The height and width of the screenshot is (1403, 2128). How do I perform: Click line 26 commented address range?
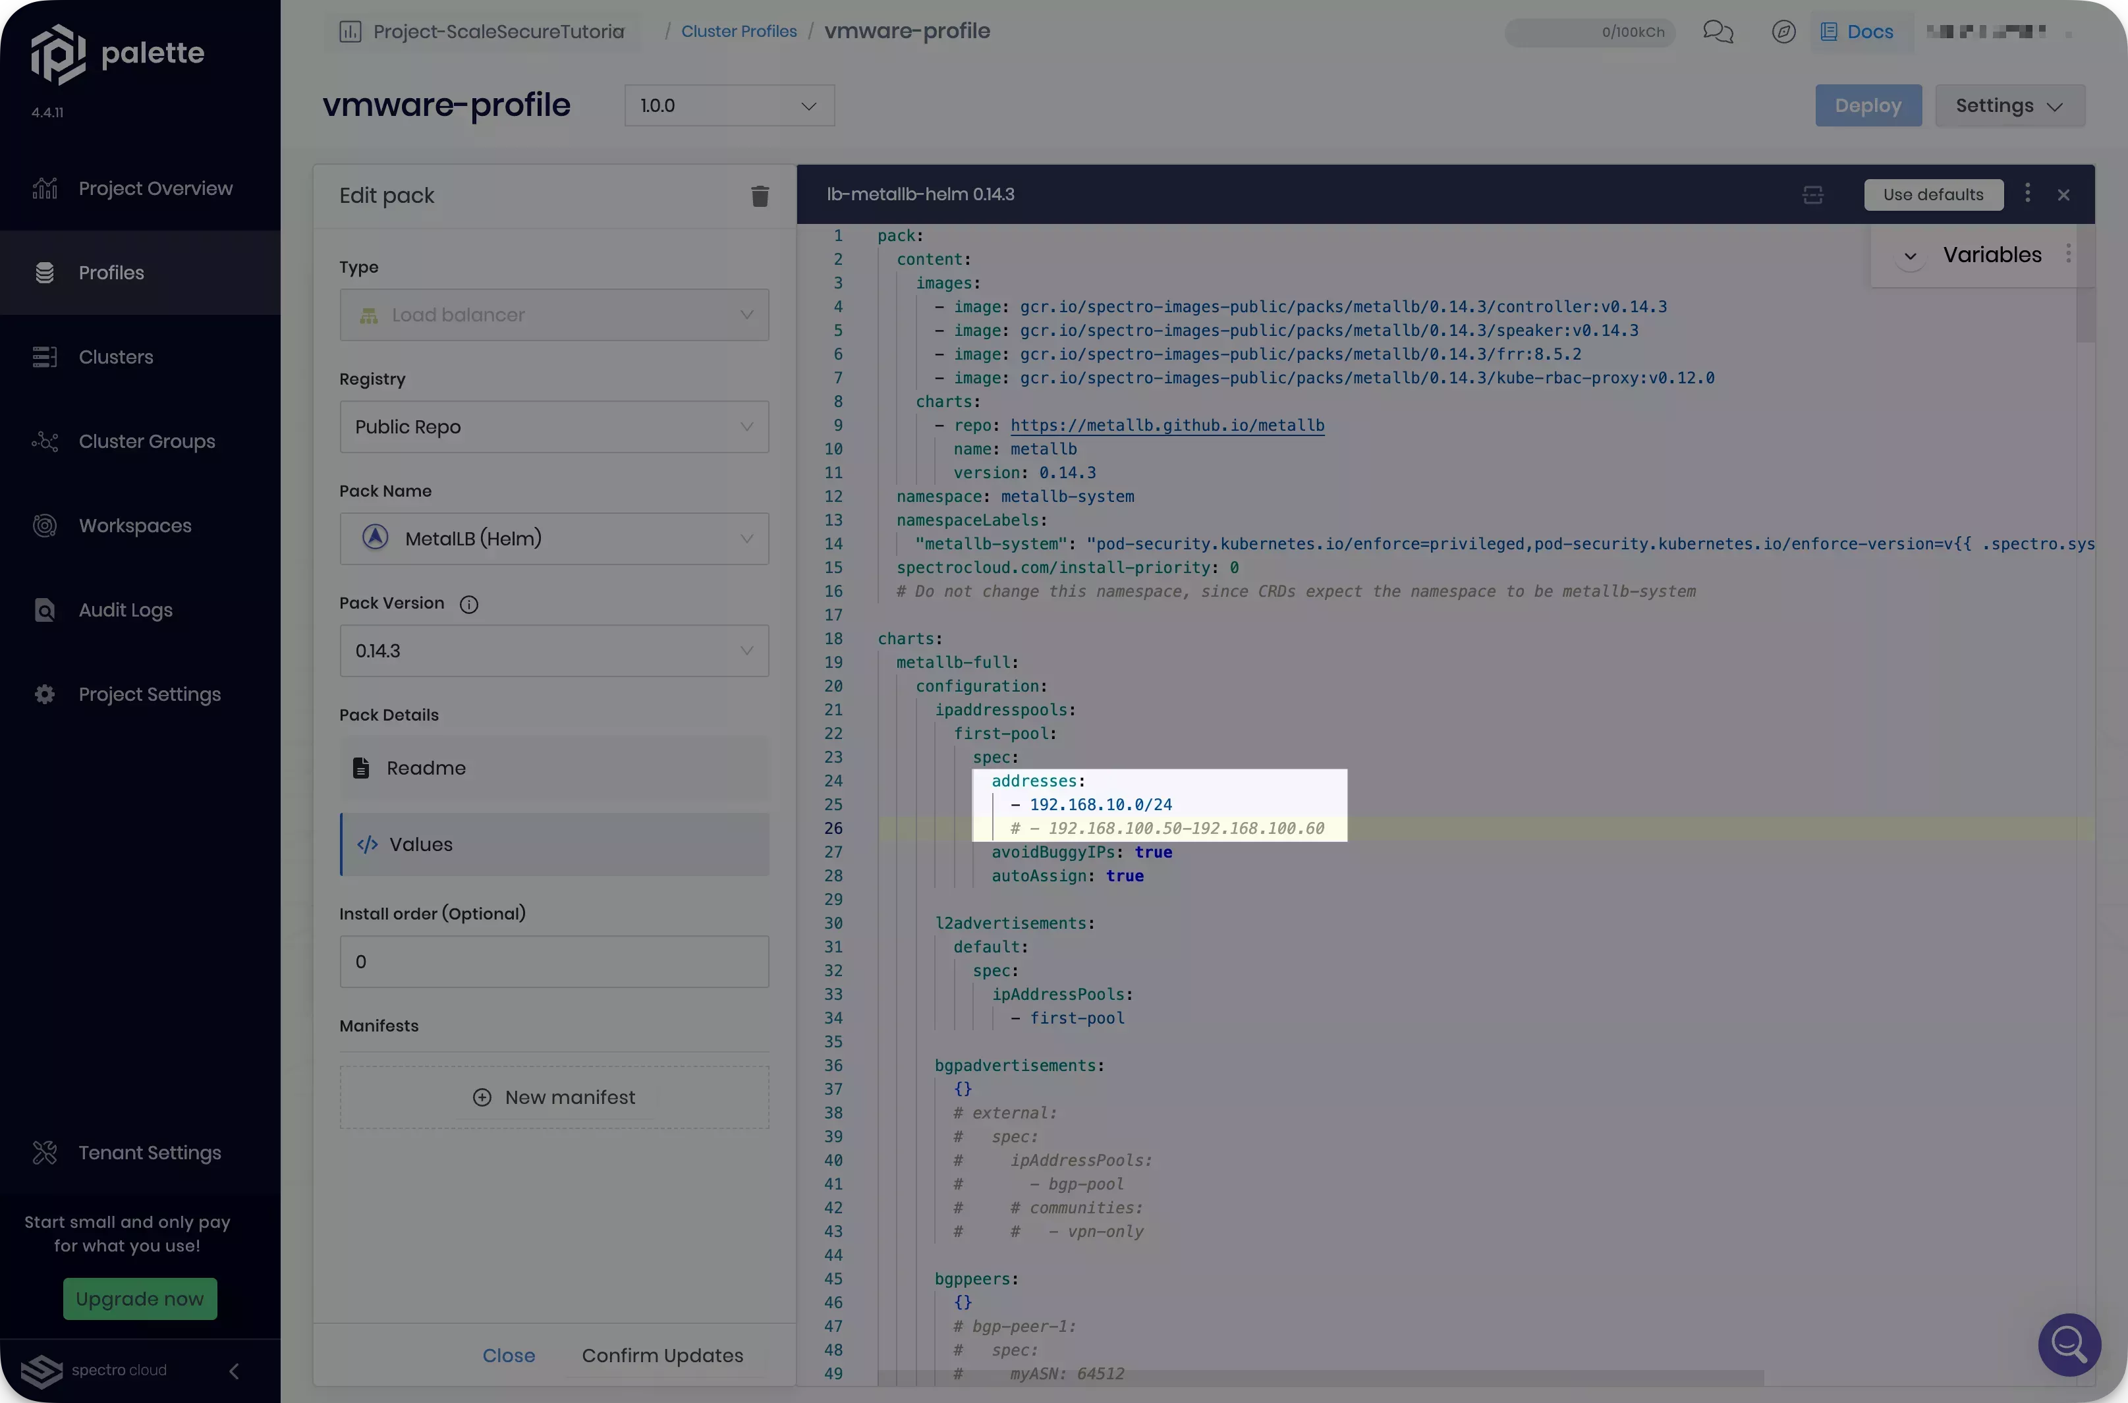tap(1167, 829)
